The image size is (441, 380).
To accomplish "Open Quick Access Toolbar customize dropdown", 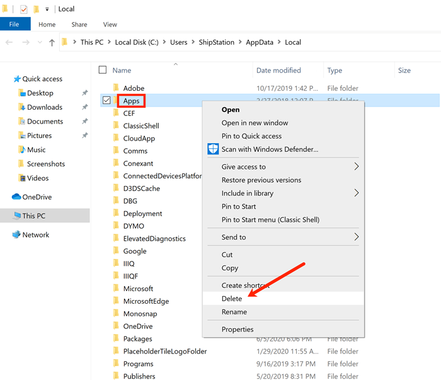I will [x=47, y=9].
